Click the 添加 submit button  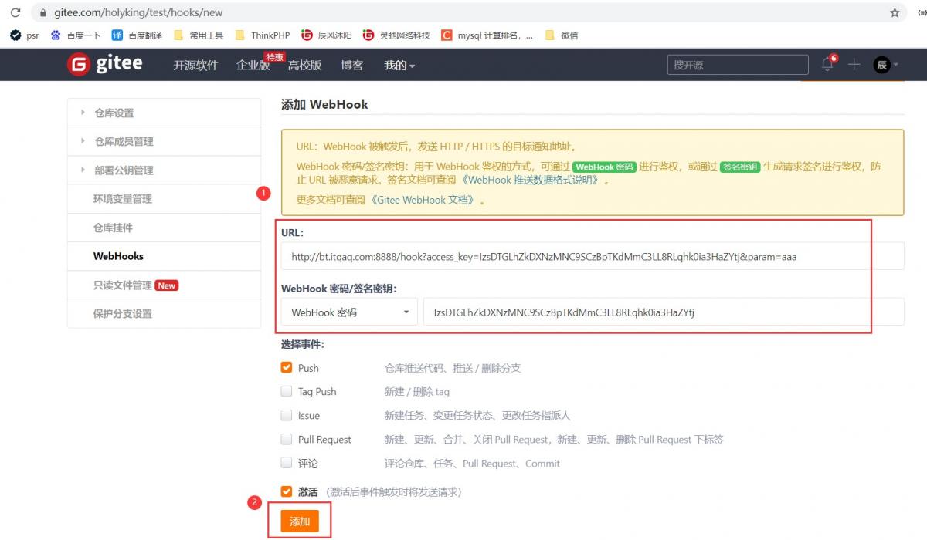300,521
